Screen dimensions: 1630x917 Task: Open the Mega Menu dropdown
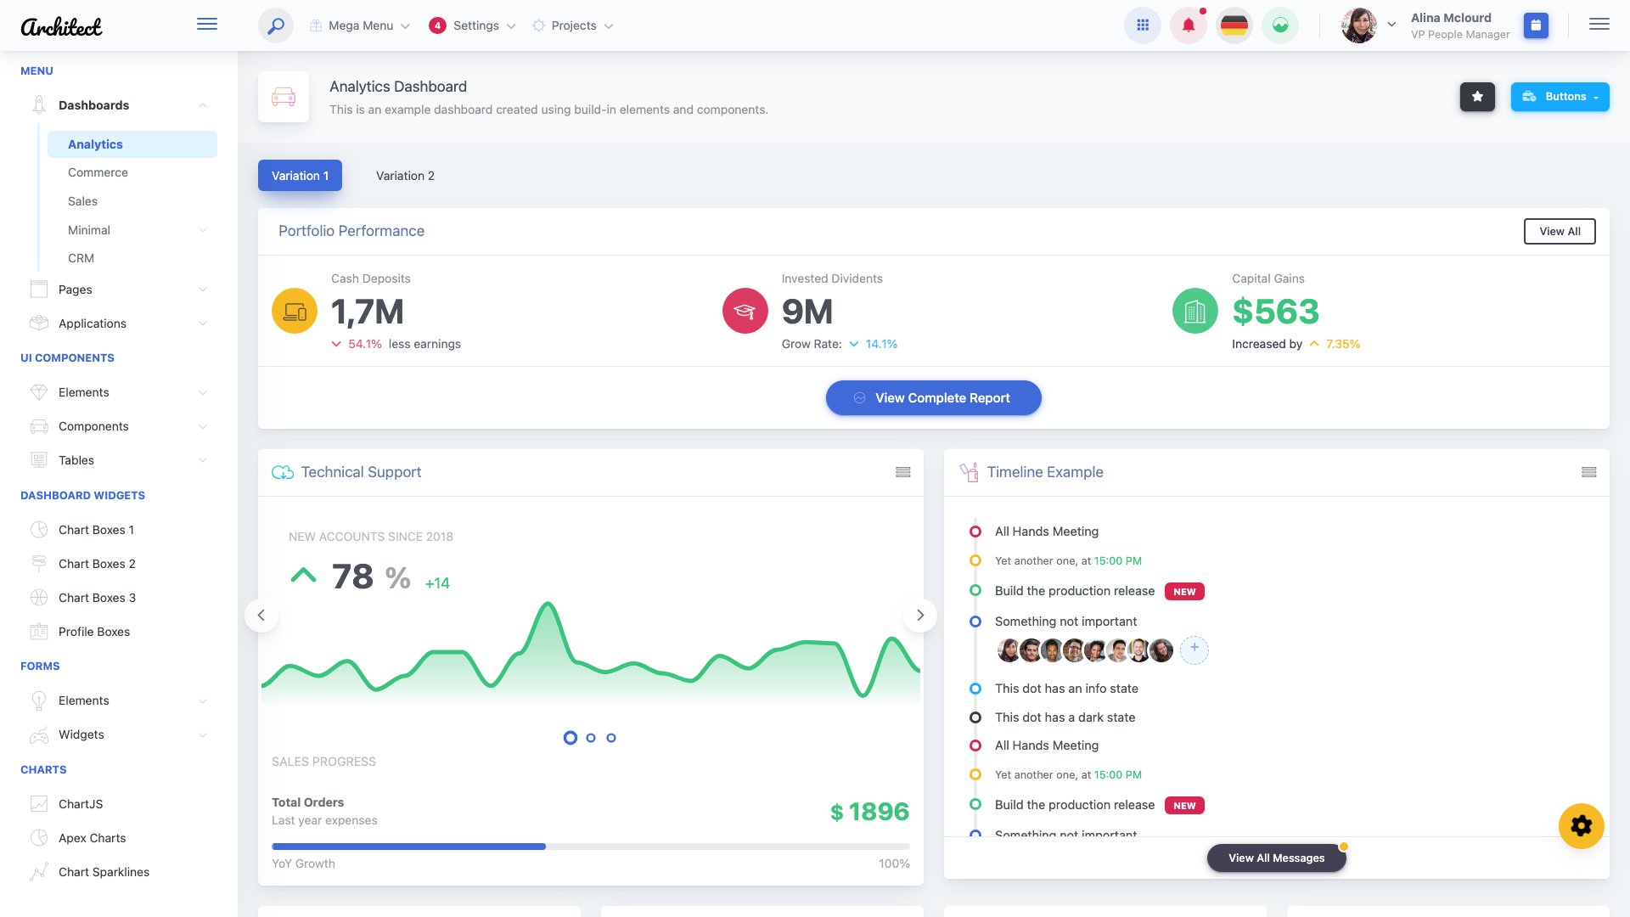(358, 25)
